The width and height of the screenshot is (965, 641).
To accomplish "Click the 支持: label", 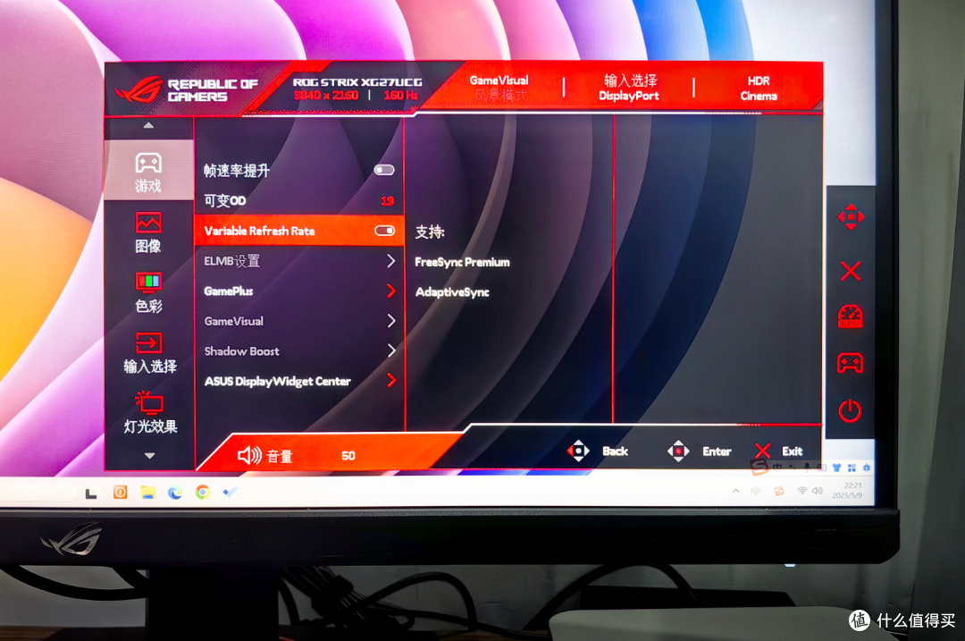I will 430,232.
